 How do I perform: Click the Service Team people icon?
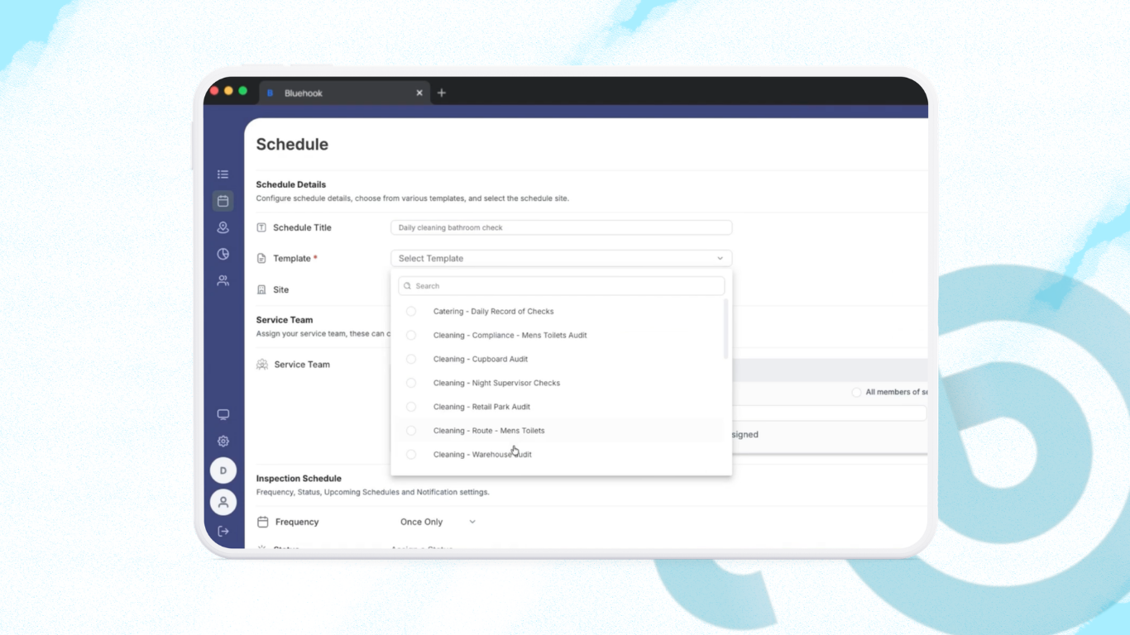(x=262, y=364)
